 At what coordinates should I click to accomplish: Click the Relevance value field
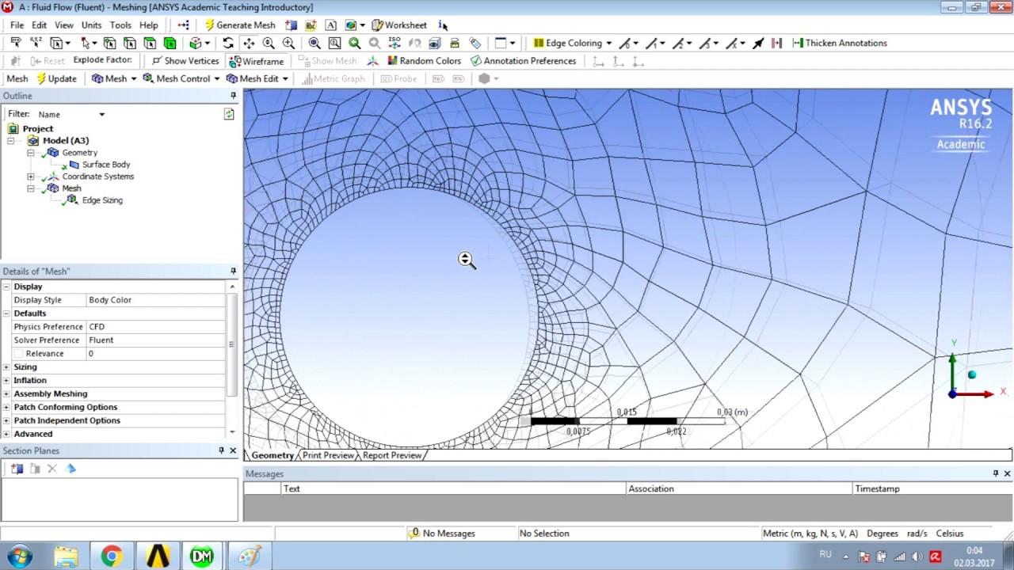[155, 353]
